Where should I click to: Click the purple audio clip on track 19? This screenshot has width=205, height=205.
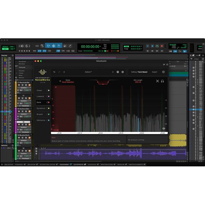[x=113, y=154]
